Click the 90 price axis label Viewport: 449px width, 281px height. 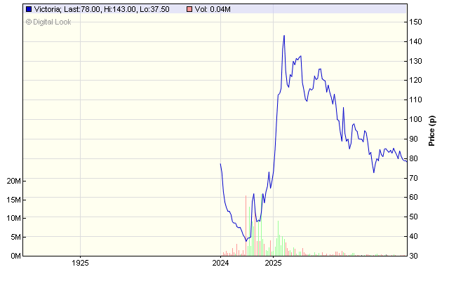coord(413,139)
